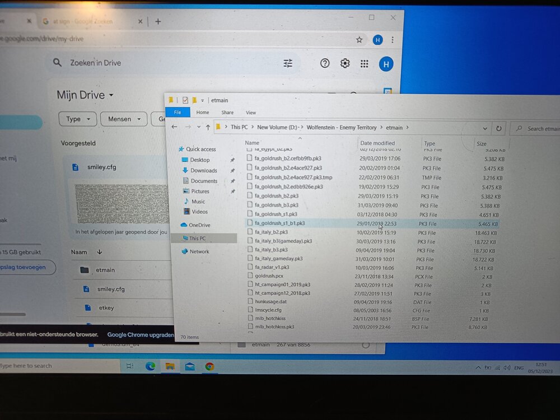The height and width of the screenshot is (420, 560).
Task: Close the 'at sign' Chrome tab
Action: pyautogui.click(x=141, y=21)
